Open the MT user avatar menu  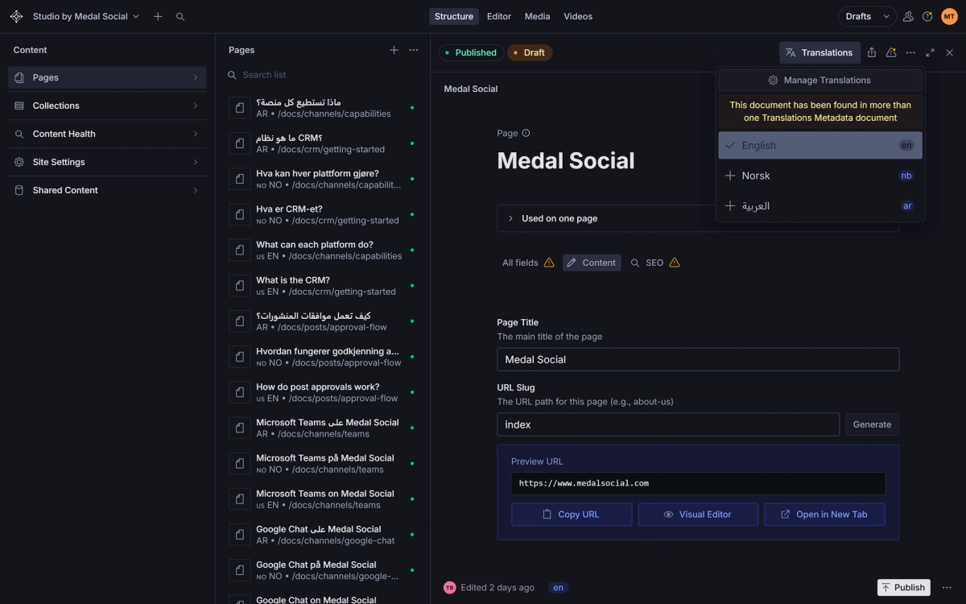click(949, 16)
